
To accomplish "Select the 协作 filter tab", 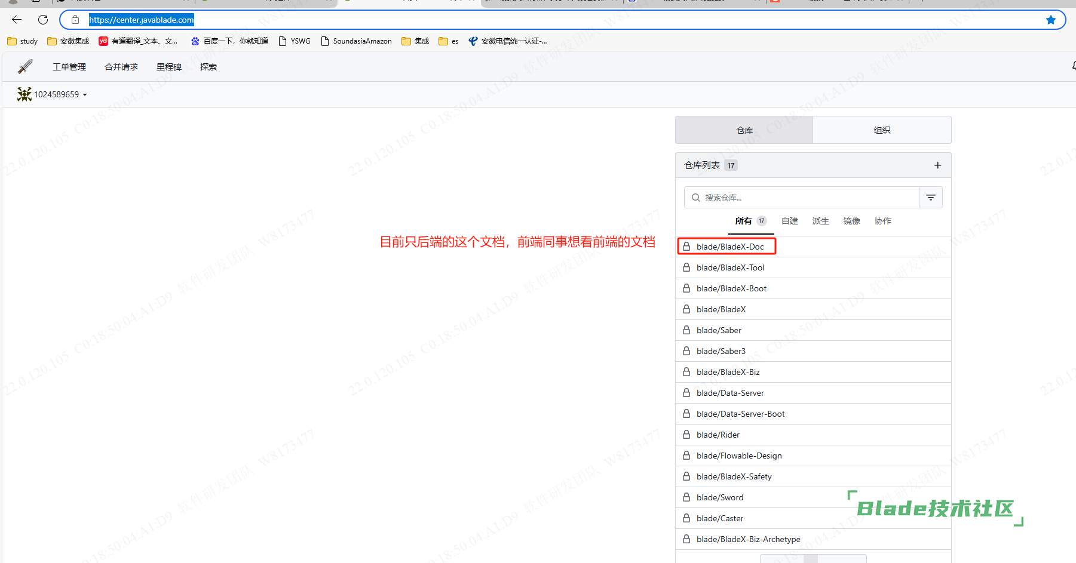I will point(883,221).
